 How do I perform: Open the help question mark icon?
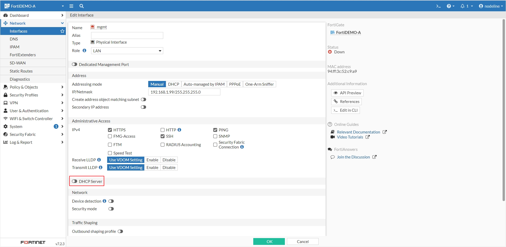point(449,6)
